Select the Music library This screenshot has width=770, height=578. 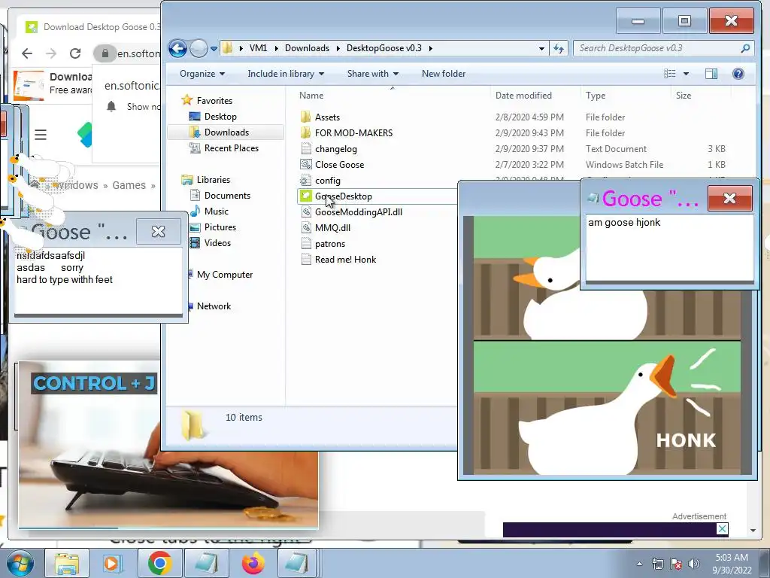tap(216, 211)
